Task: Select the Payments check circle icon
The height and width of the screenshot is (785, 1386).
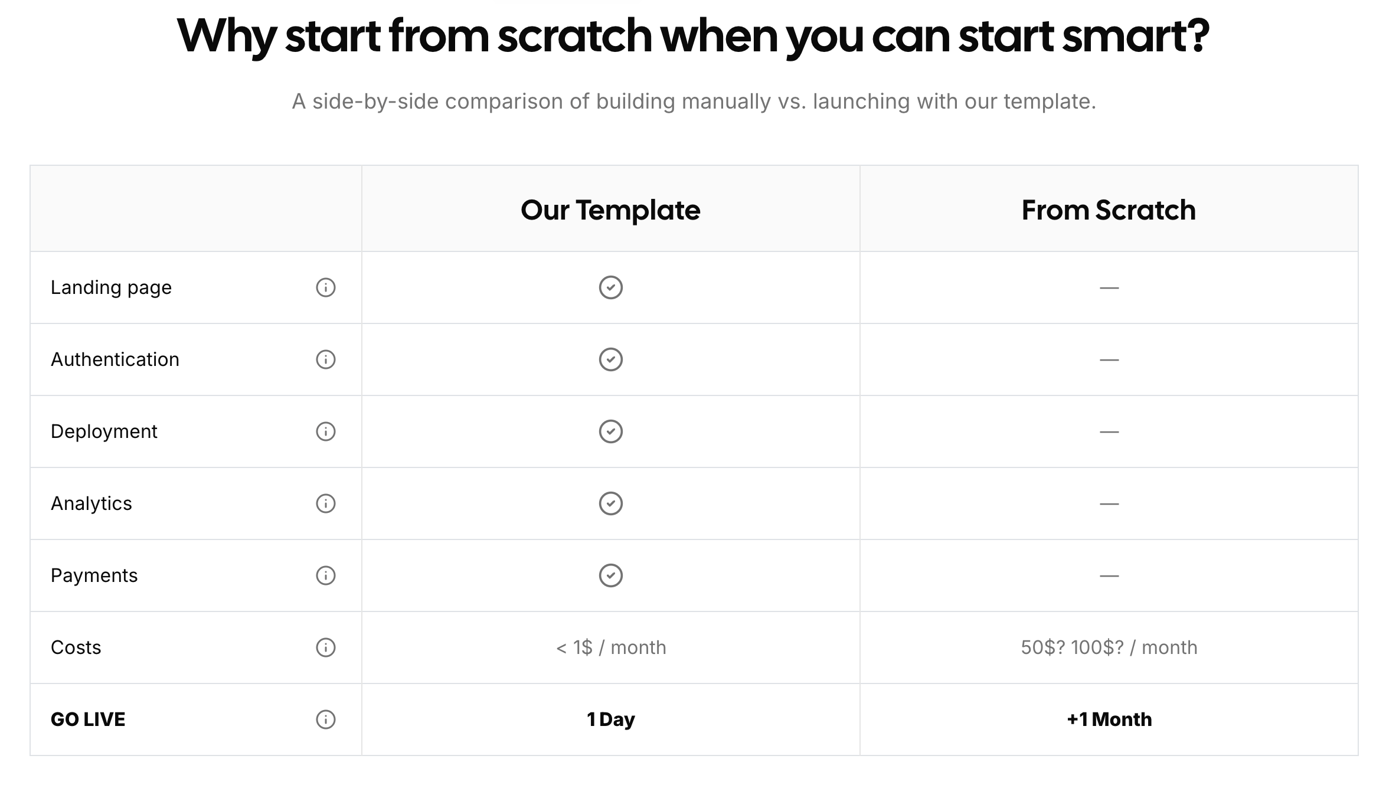Action: (611, 575)
